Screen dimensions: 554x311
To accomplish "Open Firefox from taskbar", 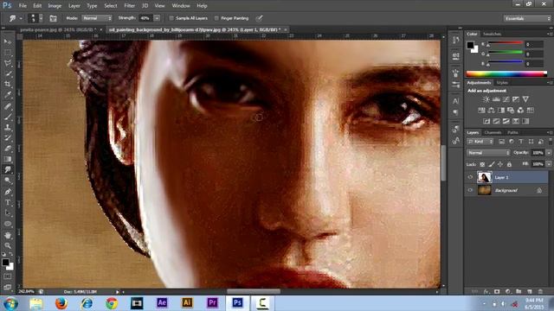I will click(61, 303).
